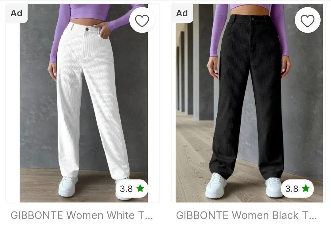Open the 3.8 rating badge for white trousers
This screenshot has height=228, width=331.
(x=131, y=188)
